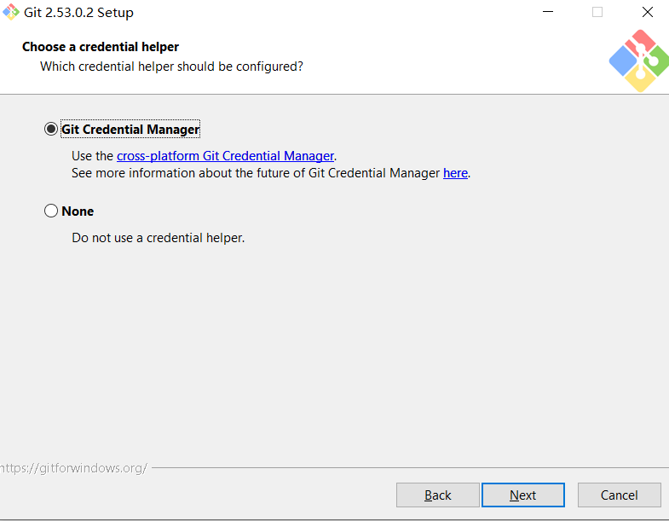
Task: Click the colorful Git logo in the header
Action: pyautogui.click(x=638, y=61)
